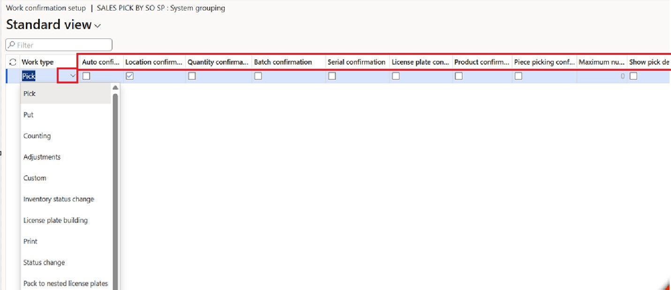671x290 pixels.
Task: Uncheck the Location confirmation checkbox
Action: pyautogui.click(x=130, y=76)
